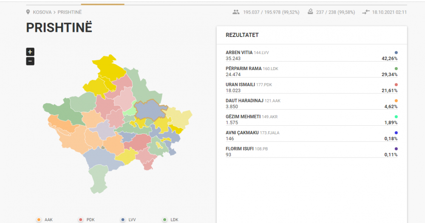Viewport: 425px width, 223px height.
Task: Click the red dot next to Uran Ismaili
Action: point(396,85)
